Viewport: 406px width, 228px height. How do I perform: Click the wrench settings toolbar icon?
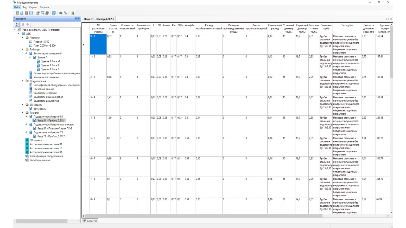(66, 13)
